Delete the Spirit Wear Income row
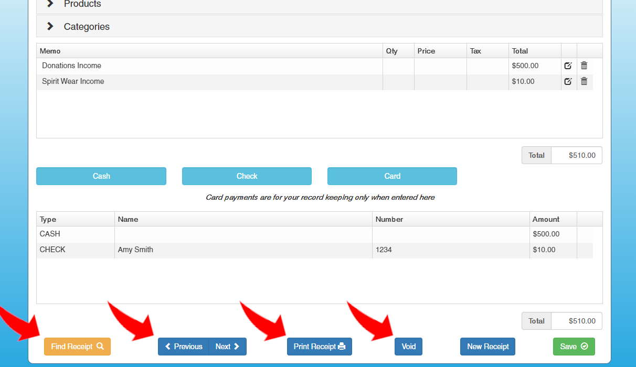Image resolution: width=636 pixels, height=367 pixels. tap(584, 81)
